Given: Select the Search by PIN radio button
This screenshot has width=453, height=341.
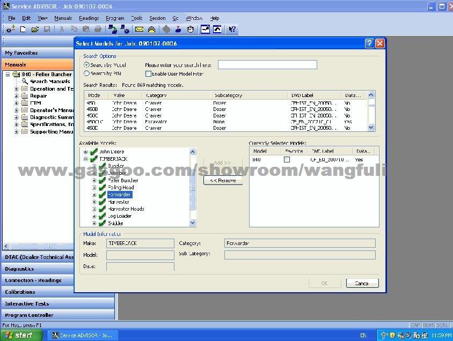Looking at the screenshot, I should pyautogui.click(x=86, y=73).
